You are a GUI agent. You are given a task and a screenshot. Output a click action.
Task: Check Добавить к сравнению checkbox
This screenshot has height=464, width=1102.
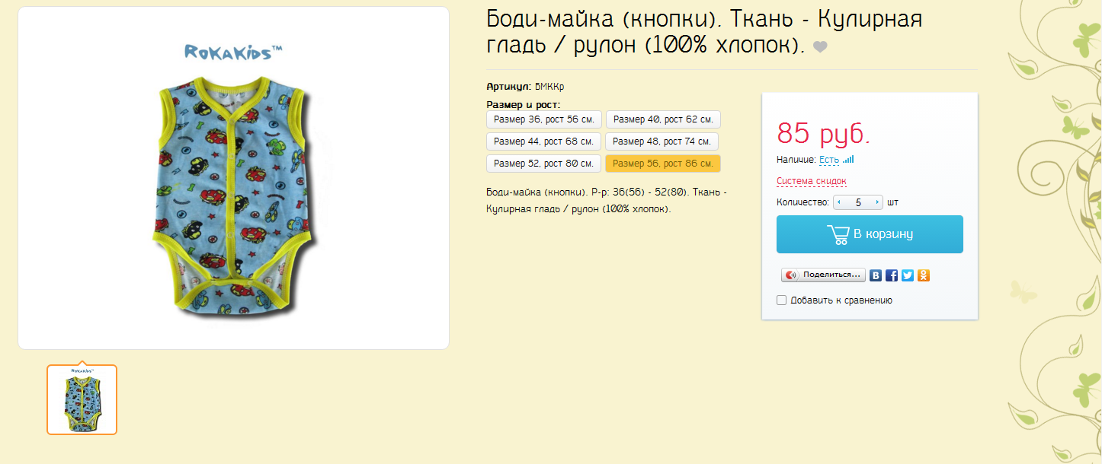coord(781,300)
